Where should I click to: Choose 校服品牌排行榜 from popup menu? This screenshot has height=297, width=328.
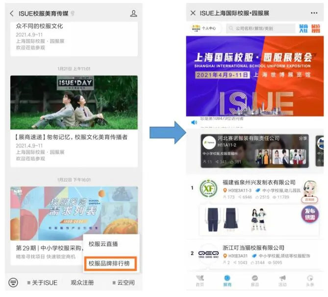[110, 263]
